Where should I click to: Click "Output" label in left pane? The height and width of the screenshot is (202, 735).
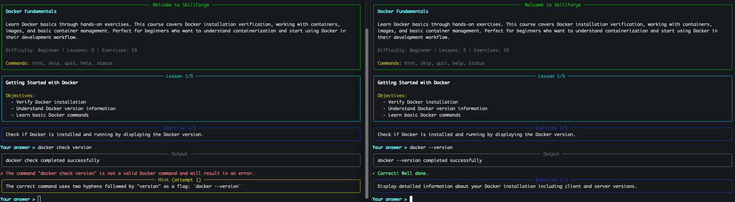click(180, 154)
